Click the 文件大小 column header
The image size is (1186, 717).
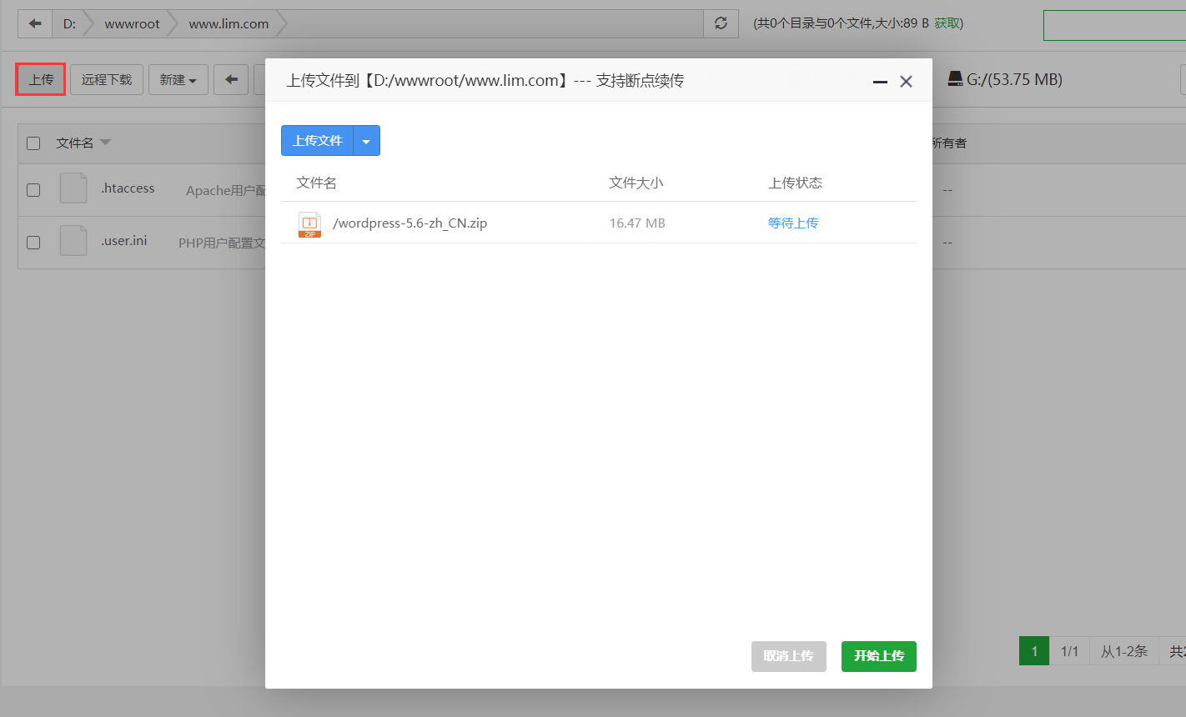click(636, 183)
